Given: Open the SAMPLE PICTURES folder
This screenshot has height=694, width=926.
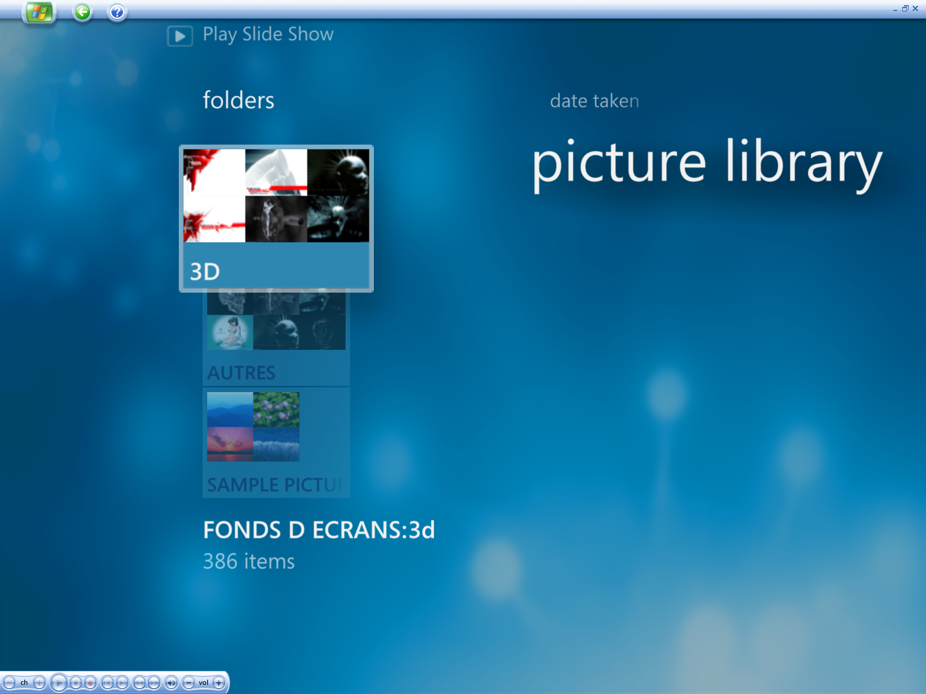Looking at the screenshot, I should click(276, 442).
